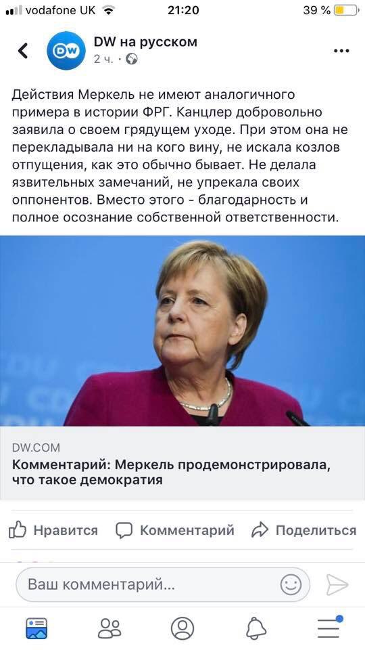
Task: Open the DW.COM source link
Action: [x=36, y=448]
